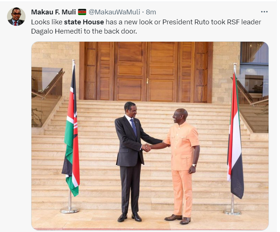Viewport: 280px width, 232px height.
Task: Open the tweet's three-dot More menu
Action: coord(264,12)
